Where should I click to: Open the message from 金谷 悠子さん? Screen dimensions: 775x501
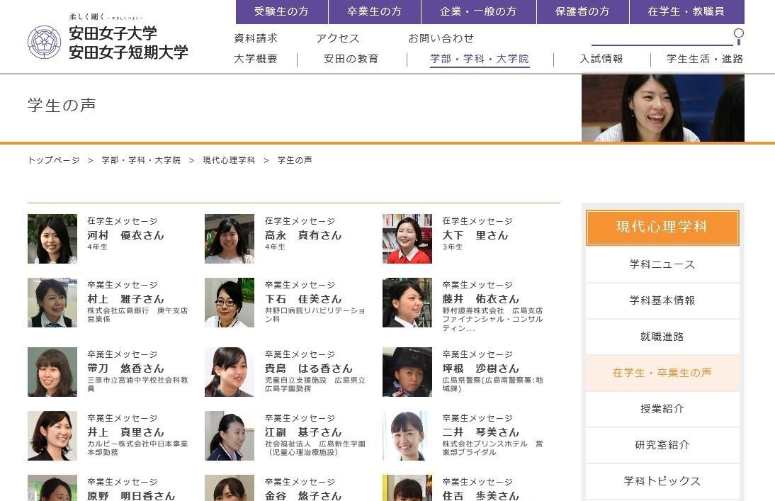(x=303, y=495)
